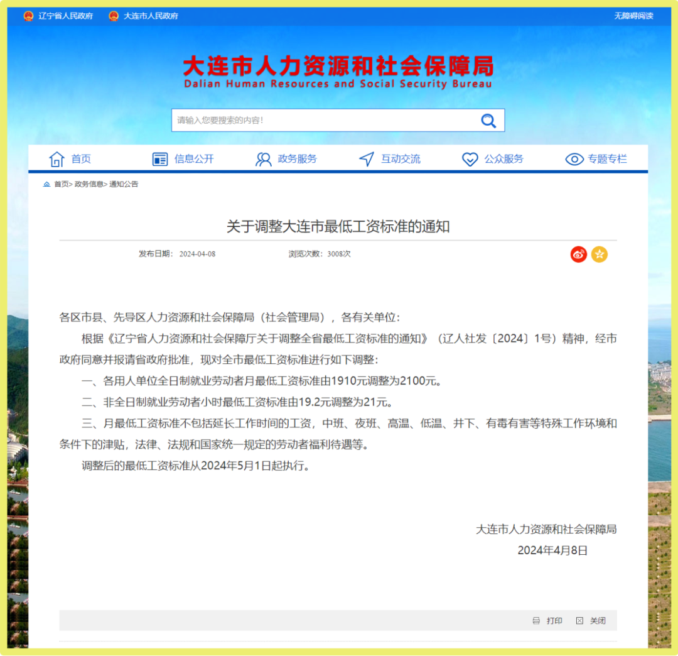The height and width of the screenshot is (656, 678).
Task: Click the printer icon beside 打印
Action: coord(537,620)
